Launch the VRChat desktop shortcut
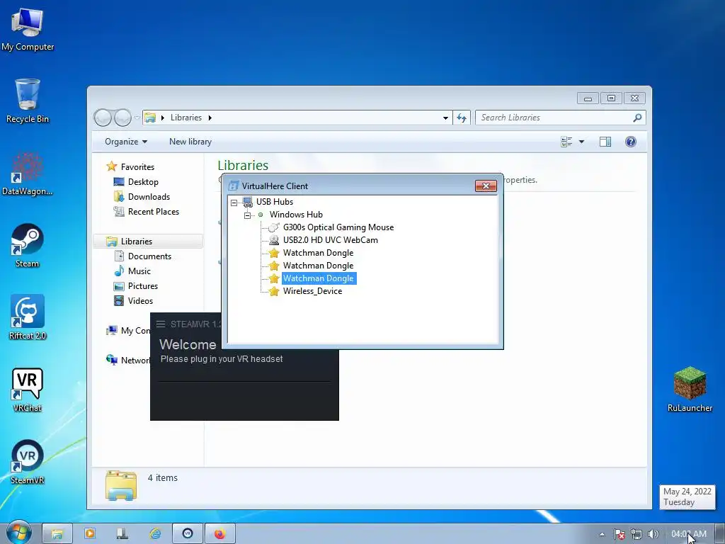 coord(28,390)
